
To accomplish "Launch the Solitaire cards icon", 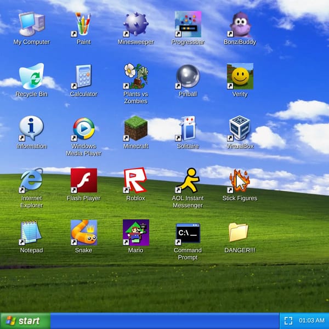I will click(188, 128).
